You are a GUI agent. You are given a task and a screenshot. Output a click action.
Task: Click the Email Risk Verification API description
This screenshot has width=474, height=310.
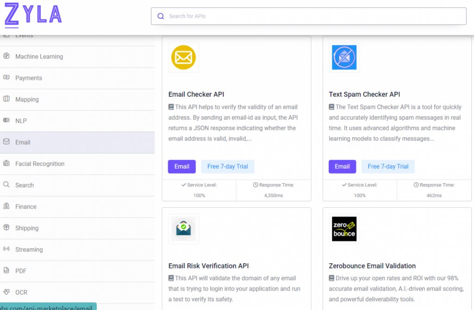[x=234, y=289]
